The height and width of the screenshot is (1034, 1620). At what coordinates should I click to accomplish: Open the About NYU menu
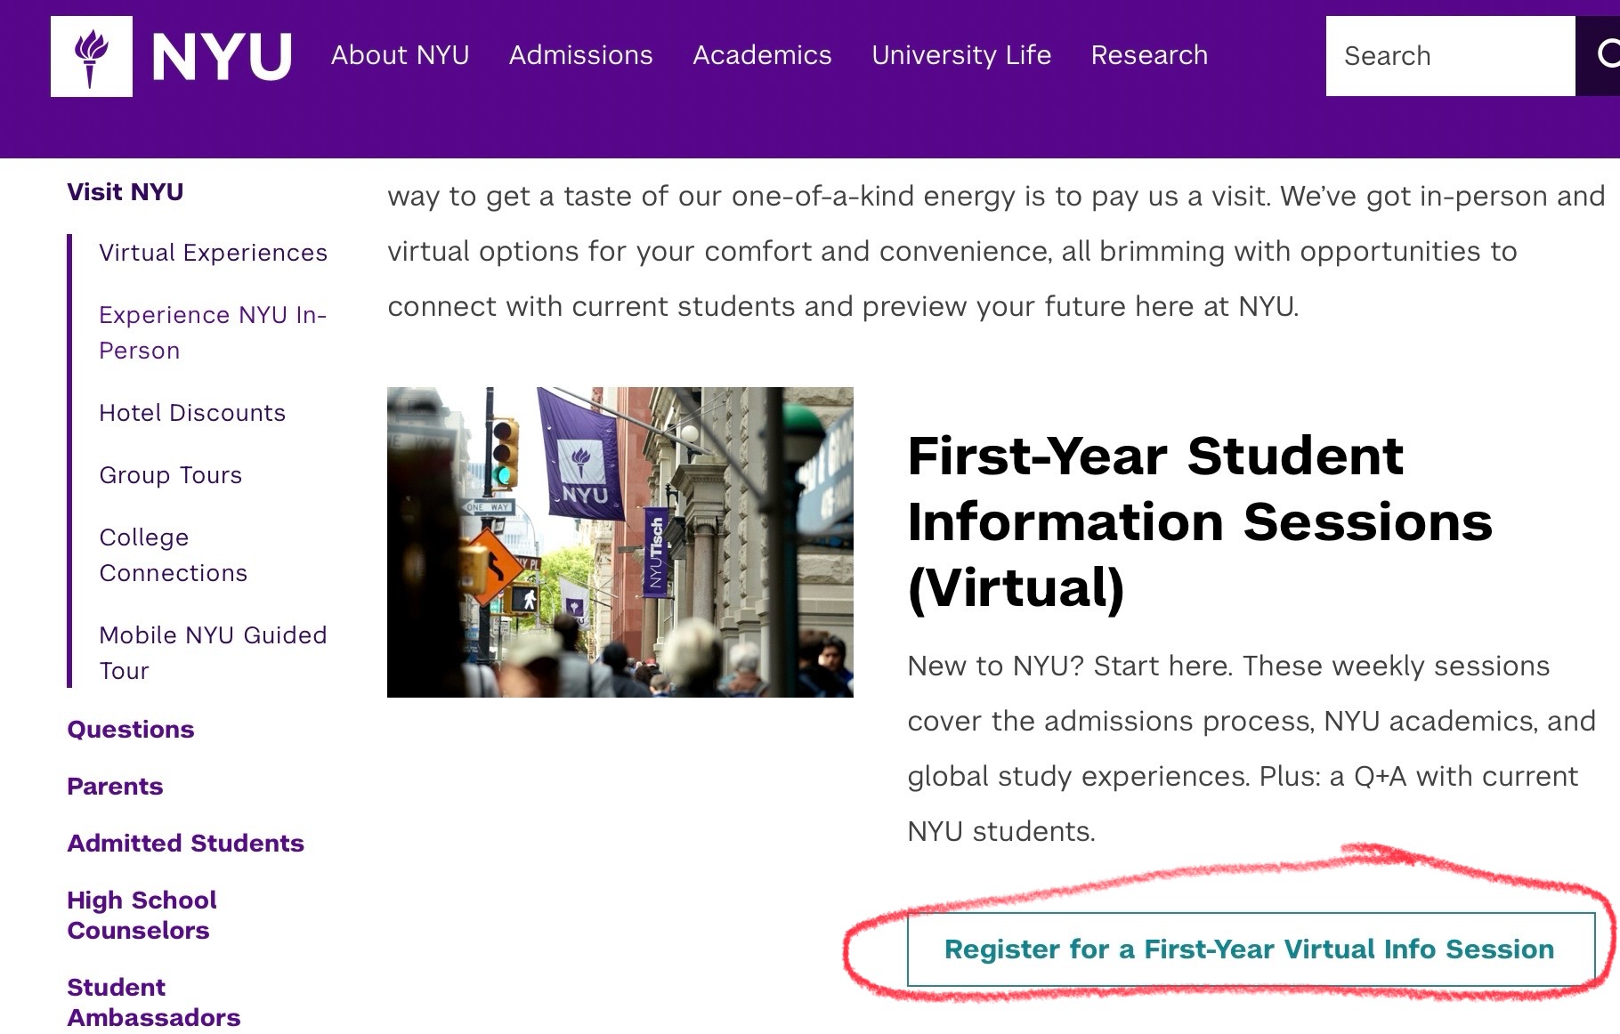coord(400,55)
